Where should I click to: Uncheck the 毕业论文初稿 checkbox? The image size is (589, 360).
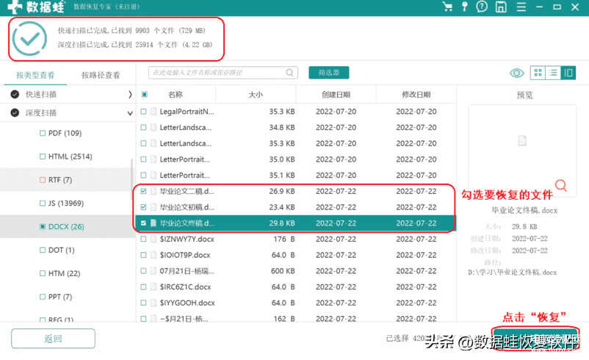coord(143,207)
